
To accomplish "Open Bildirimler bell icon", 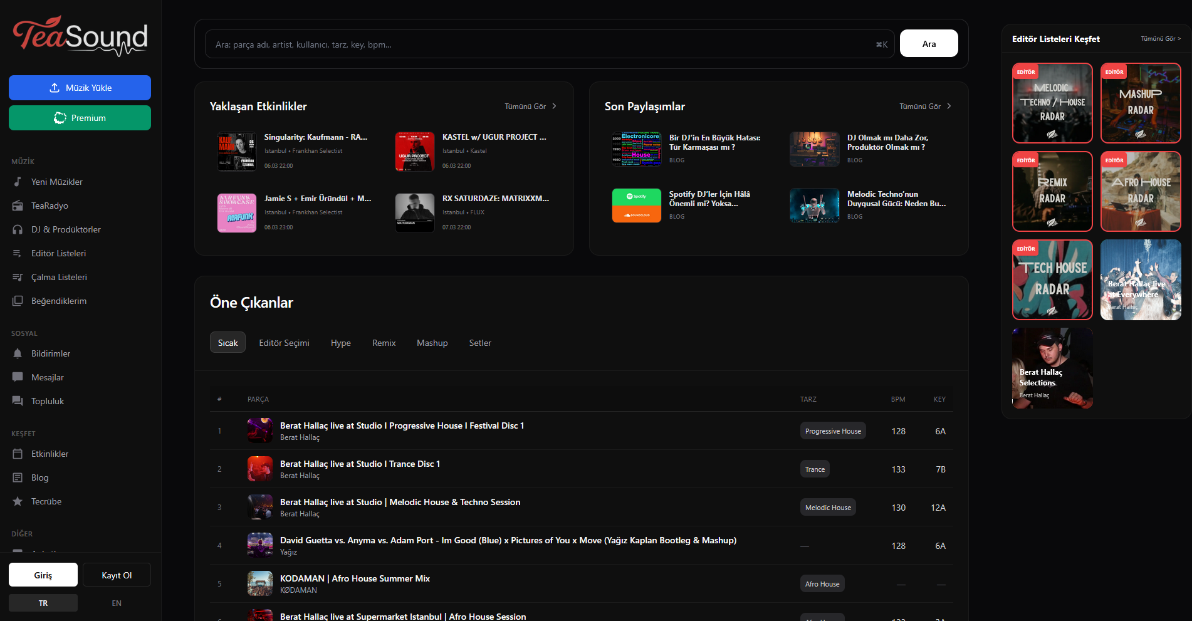I will (x=18, y=353).
